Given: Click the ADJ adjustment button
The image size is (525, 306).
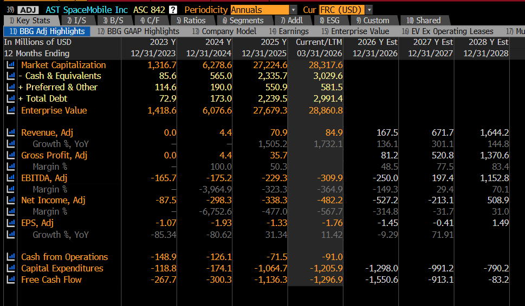Looking at the screenshot, I should click(28, 10).
